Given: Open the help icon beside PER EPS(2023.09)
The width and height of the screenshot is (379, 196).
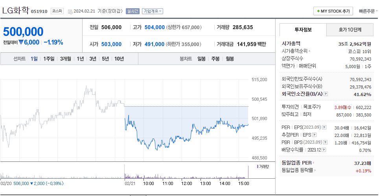Looking at the screenshot, I should tap(324, 127).
